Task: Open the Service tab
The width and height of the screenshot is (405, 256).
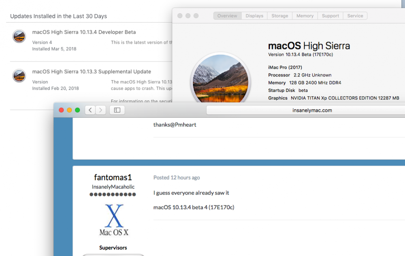Action: click(355, 16)
